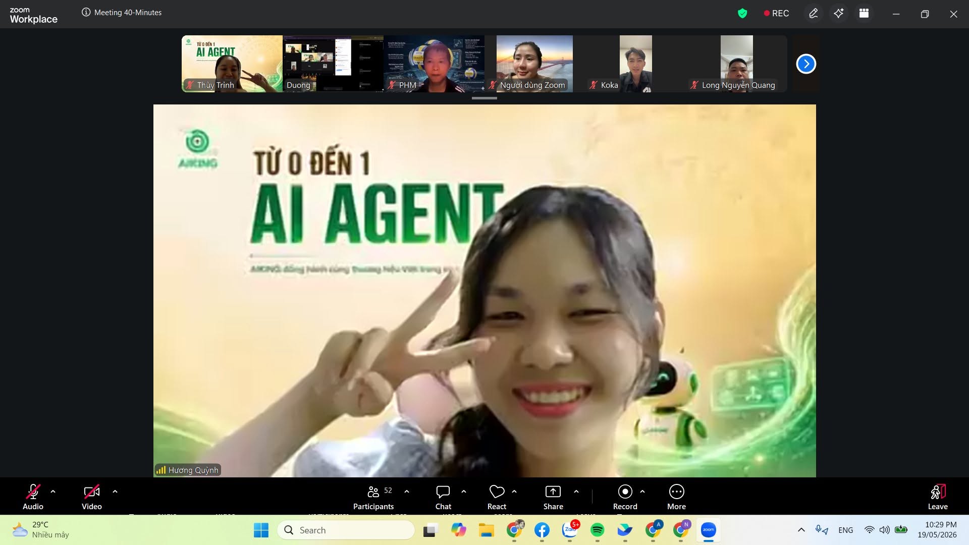Screen dimensions: 969x545
Task: Open the weather widget
Action: tap(41, 530)
